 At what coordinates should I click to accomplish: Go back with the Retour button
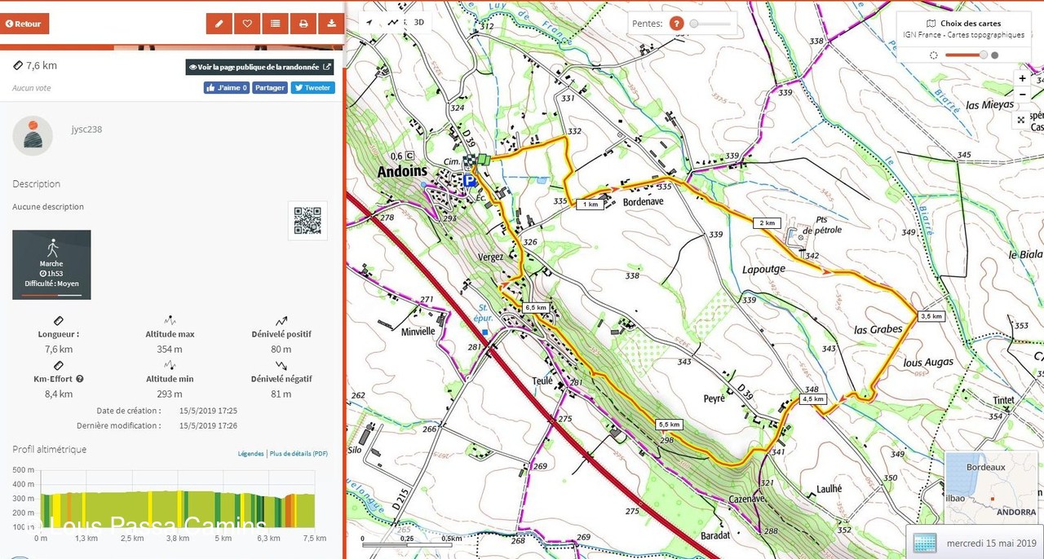(24, 24)
